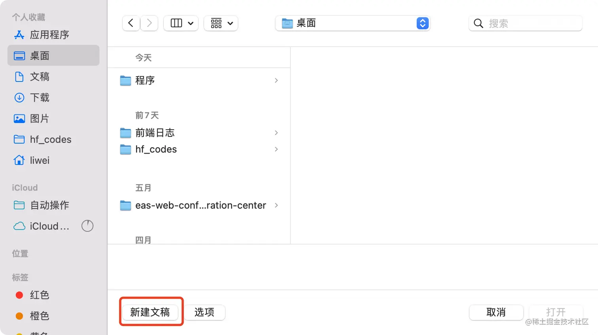Image resolution: width=598 pixels, height=335 pixels.
Task: Open the 桌面 location popup menu
Action: 352,23
